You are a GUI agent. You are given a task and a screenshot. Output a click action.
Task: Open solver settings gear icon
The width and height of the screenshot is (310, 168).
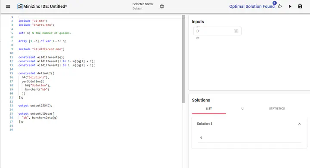click(x=162, y=6)
